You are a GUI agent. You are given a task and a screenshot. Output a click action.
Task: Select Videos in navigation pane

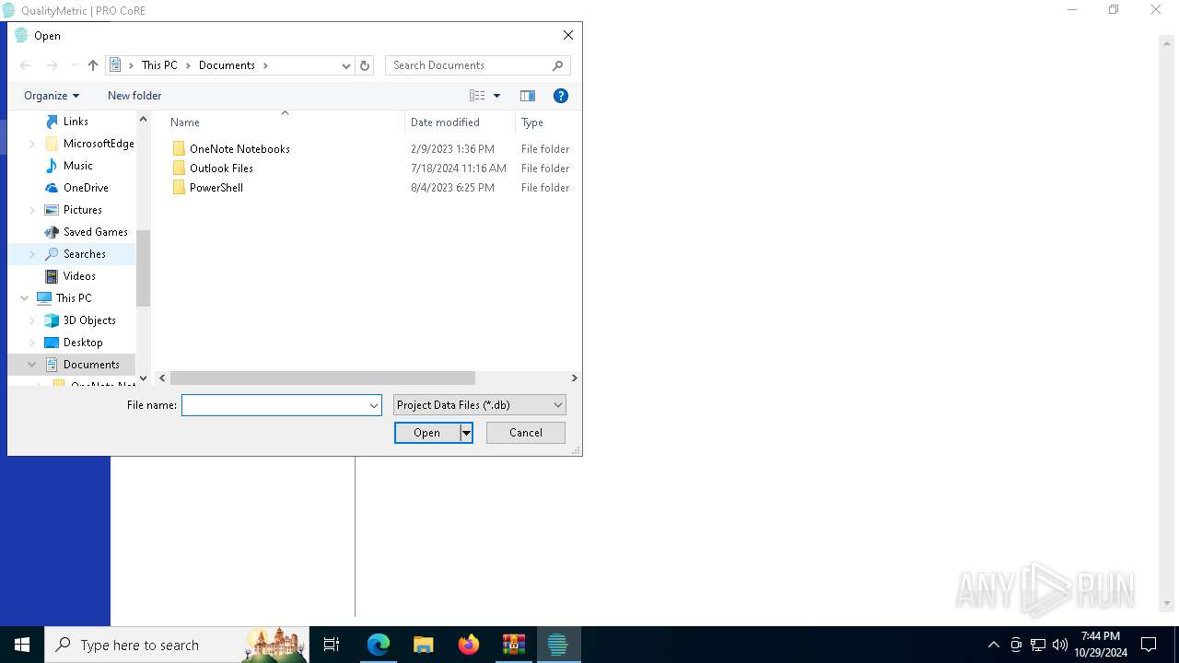[x=79, y=276]
